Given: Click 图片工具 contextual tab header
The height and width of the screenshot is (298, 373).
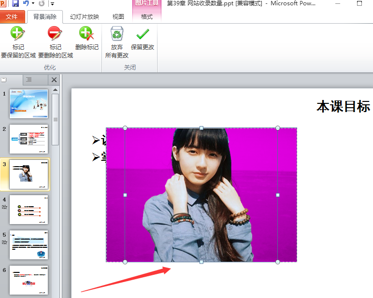Looking at the screenshot, I should [147, 3].
